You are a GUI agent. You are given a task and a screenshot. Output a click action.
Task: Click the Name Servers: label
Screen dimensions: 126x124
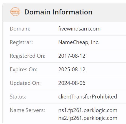tap(27, 110)
